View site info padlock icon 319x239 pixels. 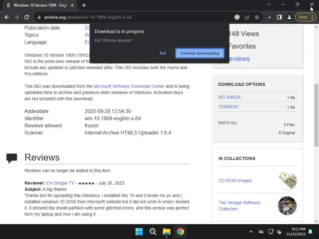tap(39, 17)
